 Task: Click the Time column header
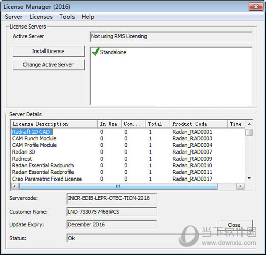pyautogui.click(x=236, y=124)
